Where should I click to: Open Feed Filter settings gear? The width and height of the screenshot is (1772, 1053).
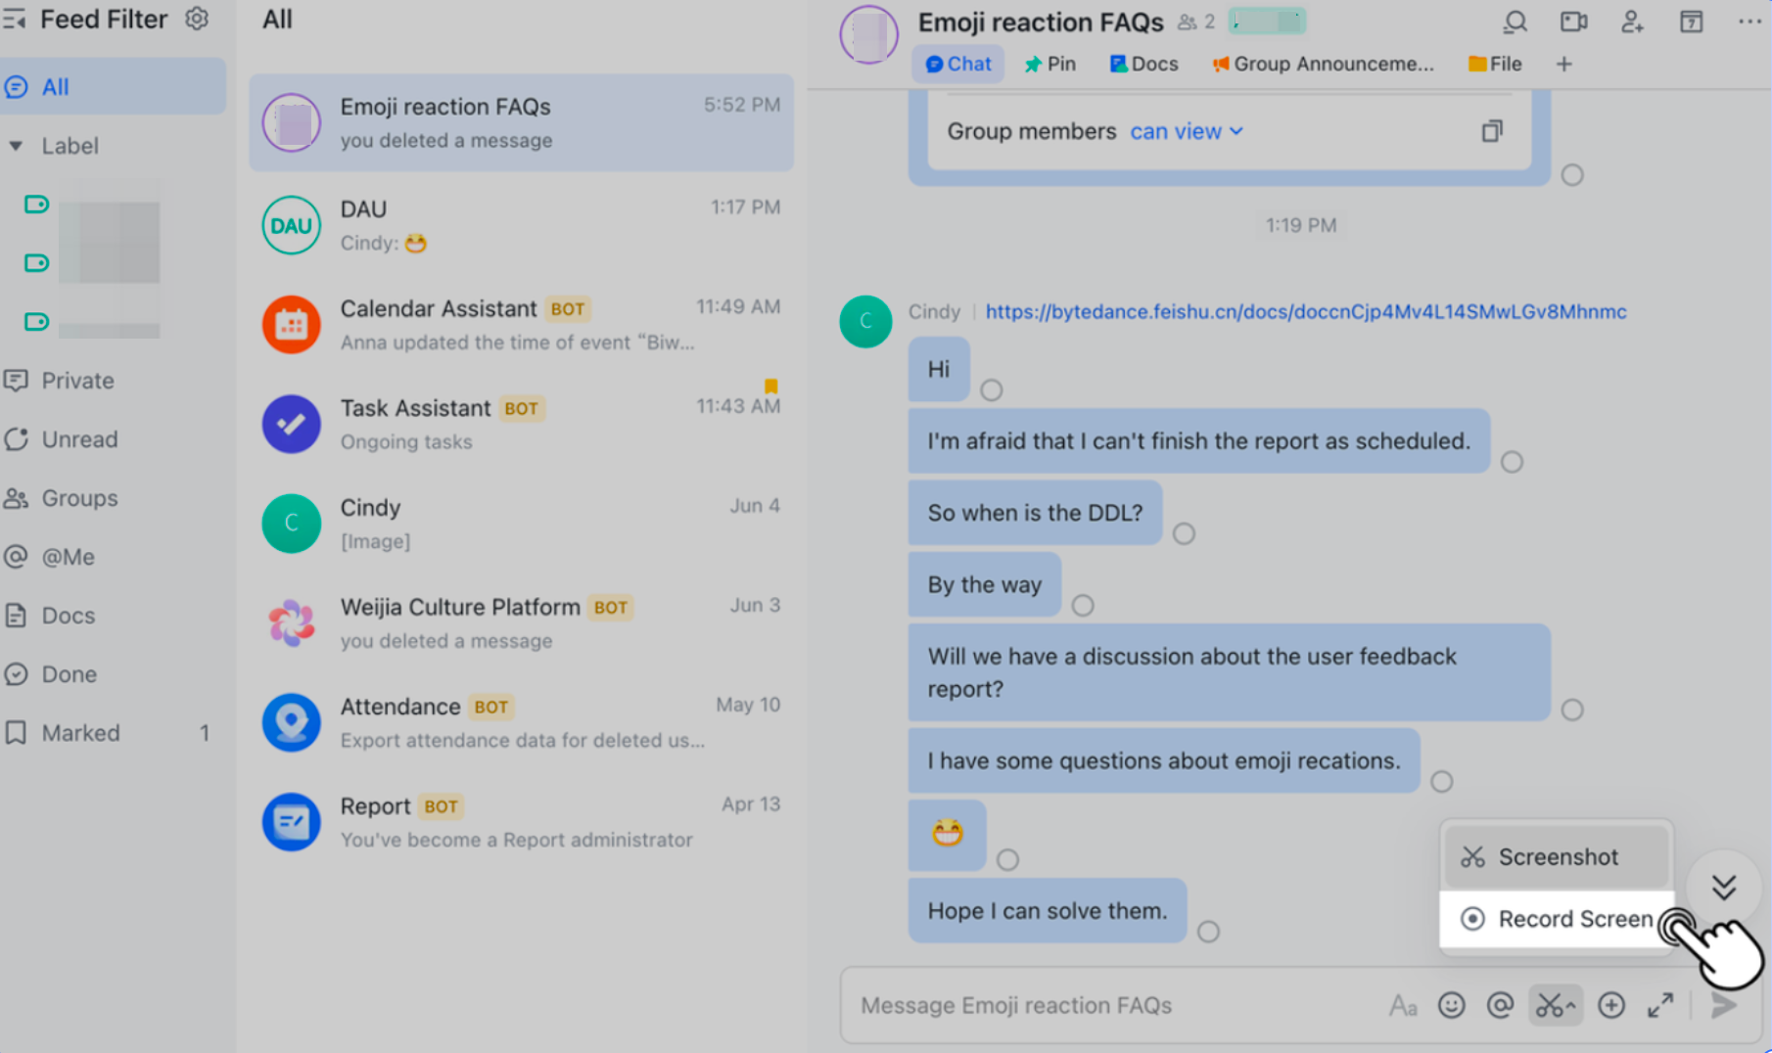click(196, 19)
